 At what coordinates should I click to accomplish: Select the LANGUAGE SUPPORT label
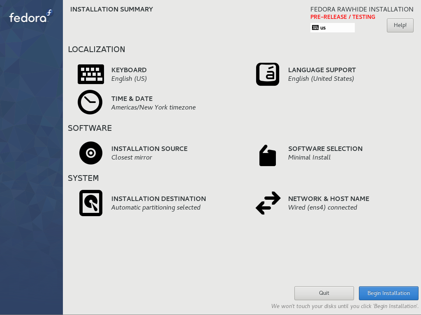pos(322,70)
